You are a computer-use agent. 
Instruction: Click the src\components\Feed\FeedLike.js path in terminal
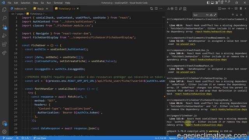coord(188,50)
